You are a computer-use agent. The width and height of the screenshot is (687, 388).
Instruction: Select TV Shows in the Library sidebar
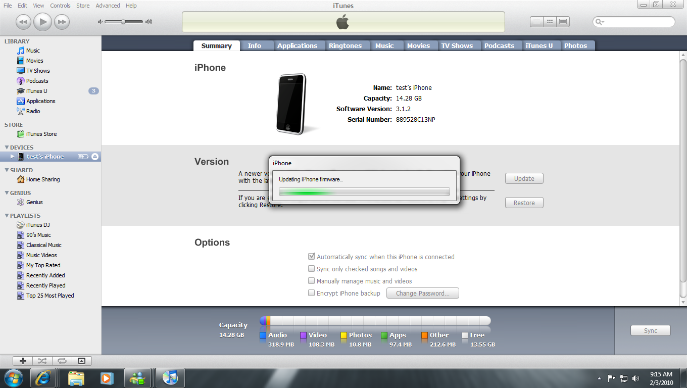click(33, 71)
